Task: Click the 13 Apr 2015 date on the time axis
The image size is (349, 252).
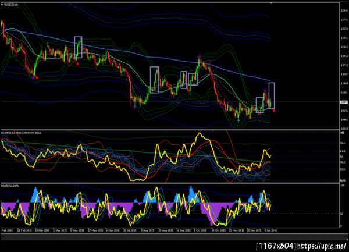Action: pyautogui.click(x=60, y=230)
